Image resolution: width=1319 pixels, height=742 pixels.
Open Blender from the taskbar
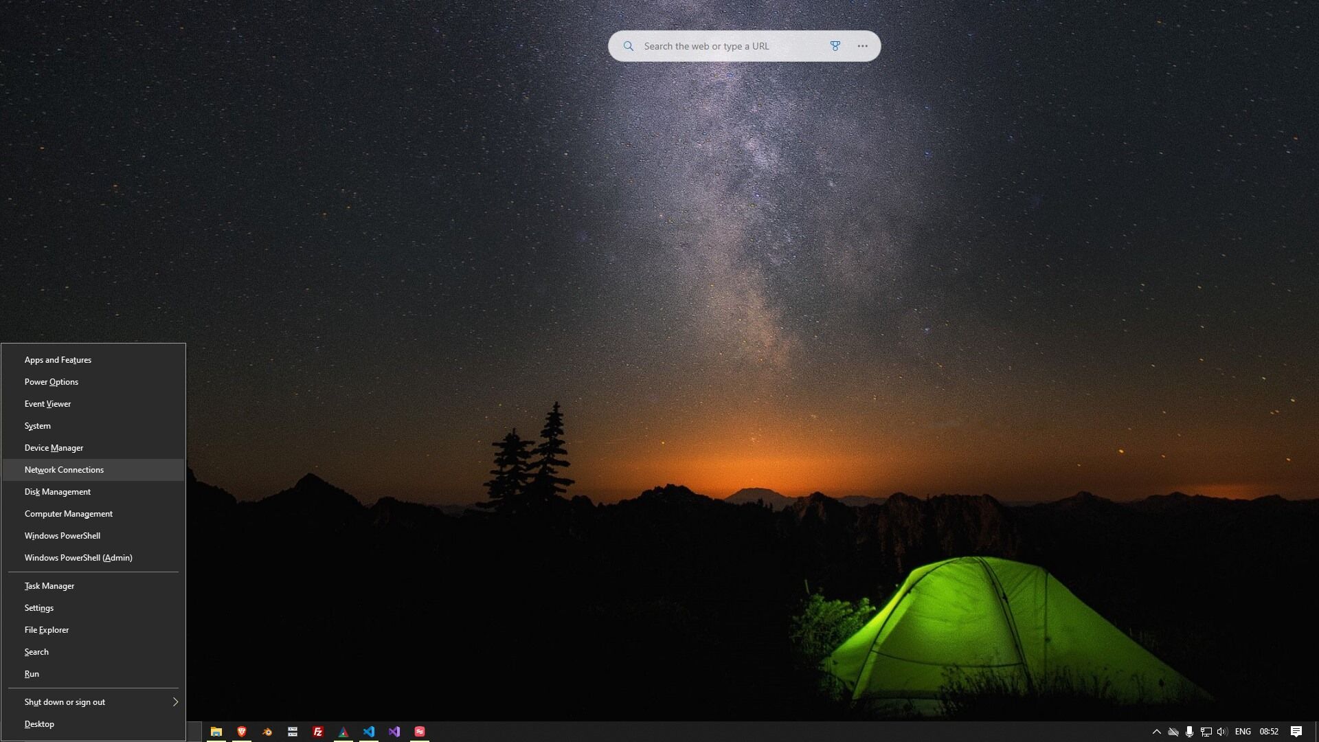(x=267, y=732)
